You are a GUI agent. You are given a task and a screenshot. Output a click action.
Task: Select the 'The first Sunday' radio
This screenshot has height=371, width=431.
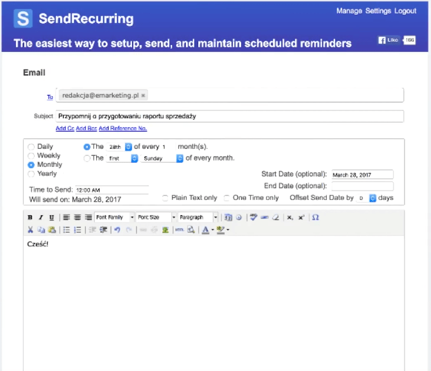[x=87, y=158]
